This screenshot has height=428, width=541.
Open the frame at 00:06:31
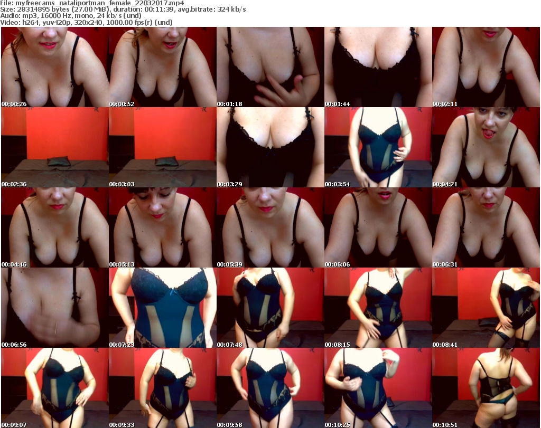coord(486,227)
